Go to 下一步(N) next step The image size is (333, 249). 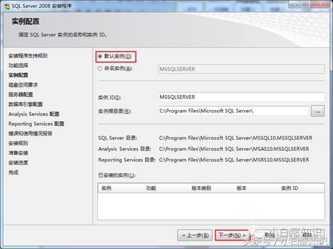click(x=232, y=235)
